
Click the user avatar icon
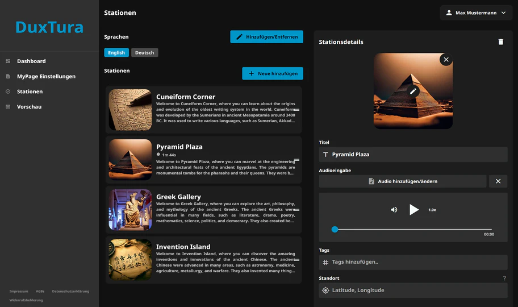pos(449,13)
